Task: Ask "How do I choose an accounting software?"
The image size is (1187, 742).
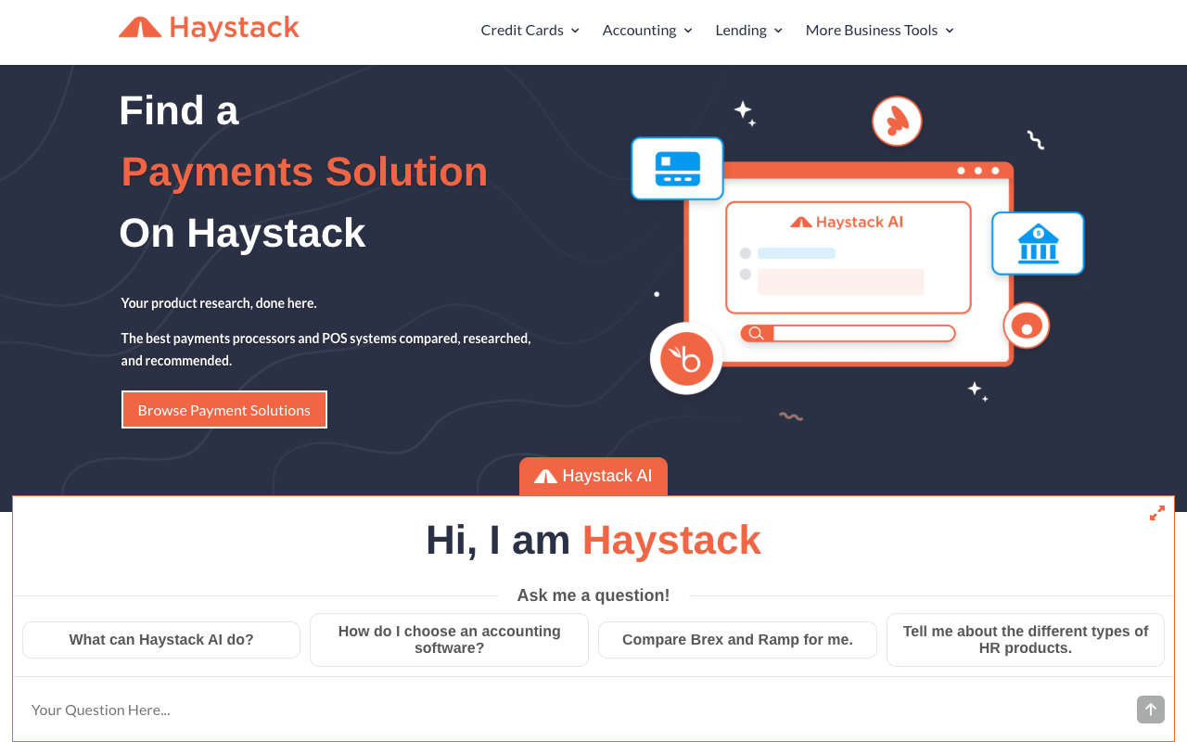Action: (x=449, y=640)
